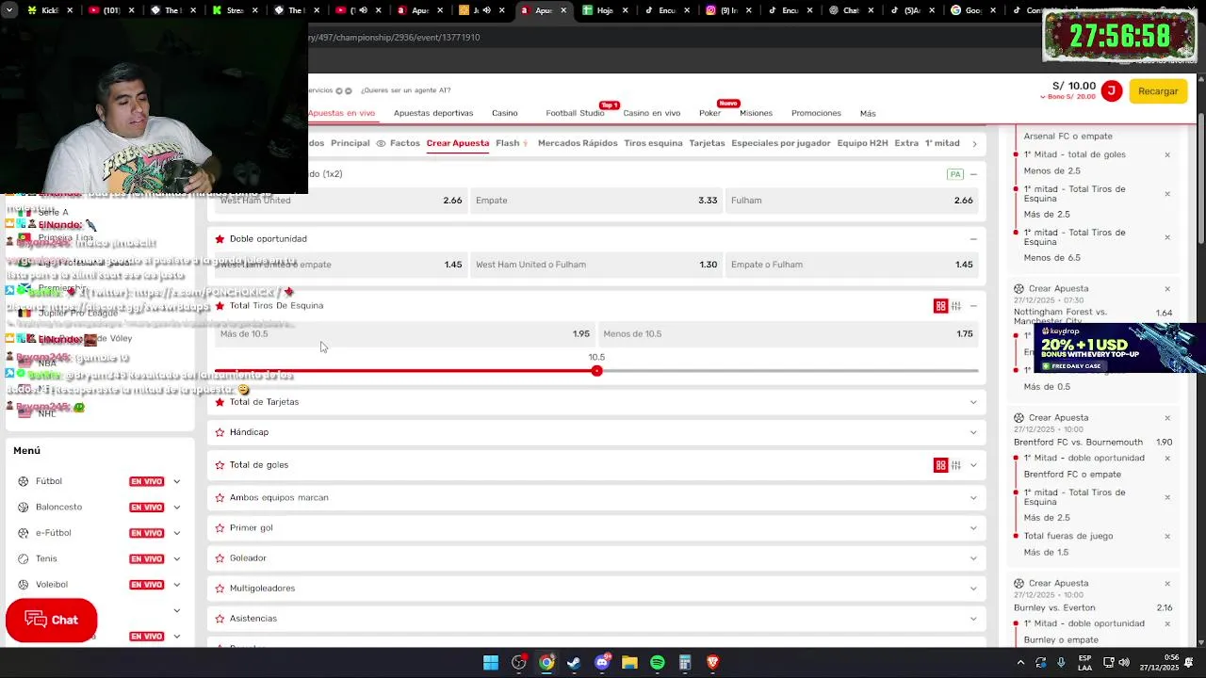1206x678 pixels.
Task: Switch to the Principal market tab
Action: click(x=350, y=143)
